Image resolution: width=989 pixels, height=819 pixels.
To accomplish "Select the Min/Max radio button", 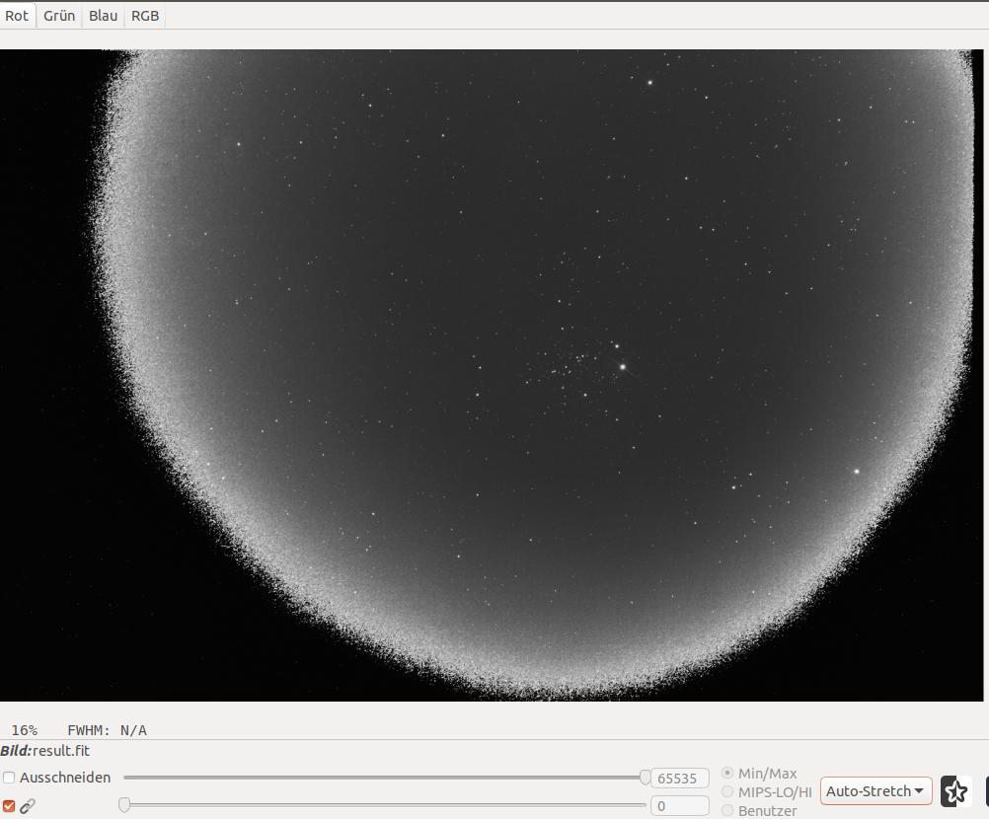I will click(727, 773).
